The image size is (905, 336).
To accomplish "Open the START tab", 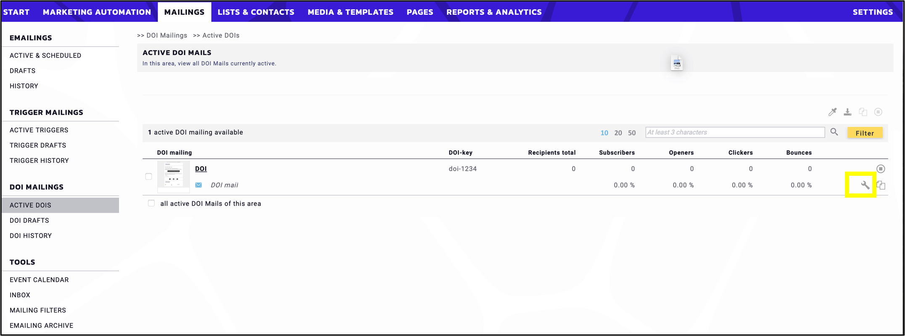I will click(x=16, y=12).
